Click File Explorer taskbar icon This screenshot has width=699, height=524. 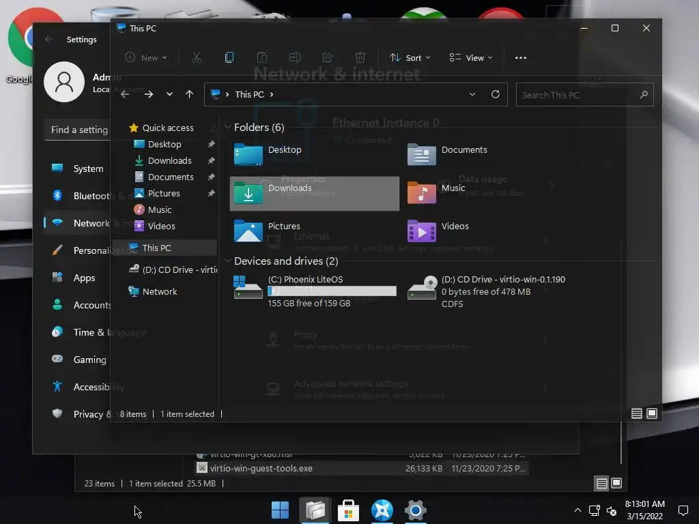315,510
